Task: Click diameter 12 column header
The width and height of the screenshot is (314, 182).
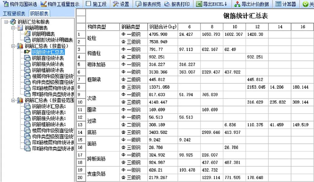Action: (x=257, y=27)
